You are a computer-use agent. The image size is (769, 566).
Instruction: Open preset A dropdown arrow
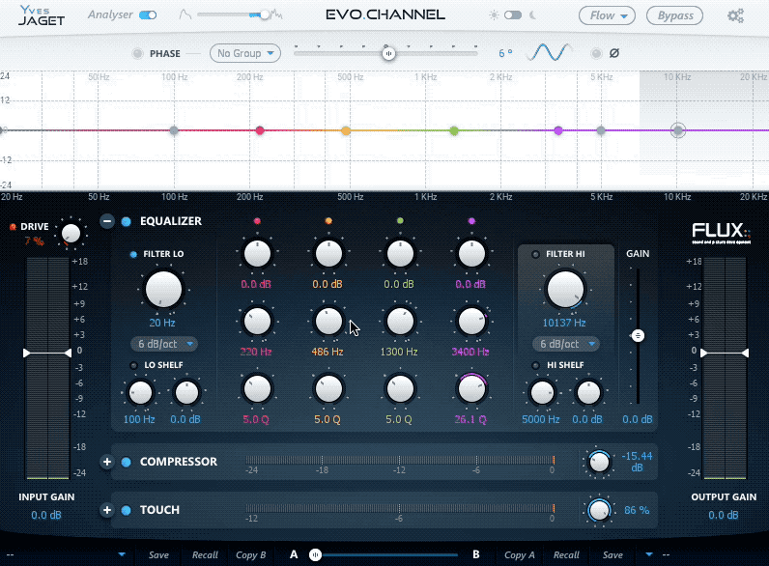pos(122,554)
